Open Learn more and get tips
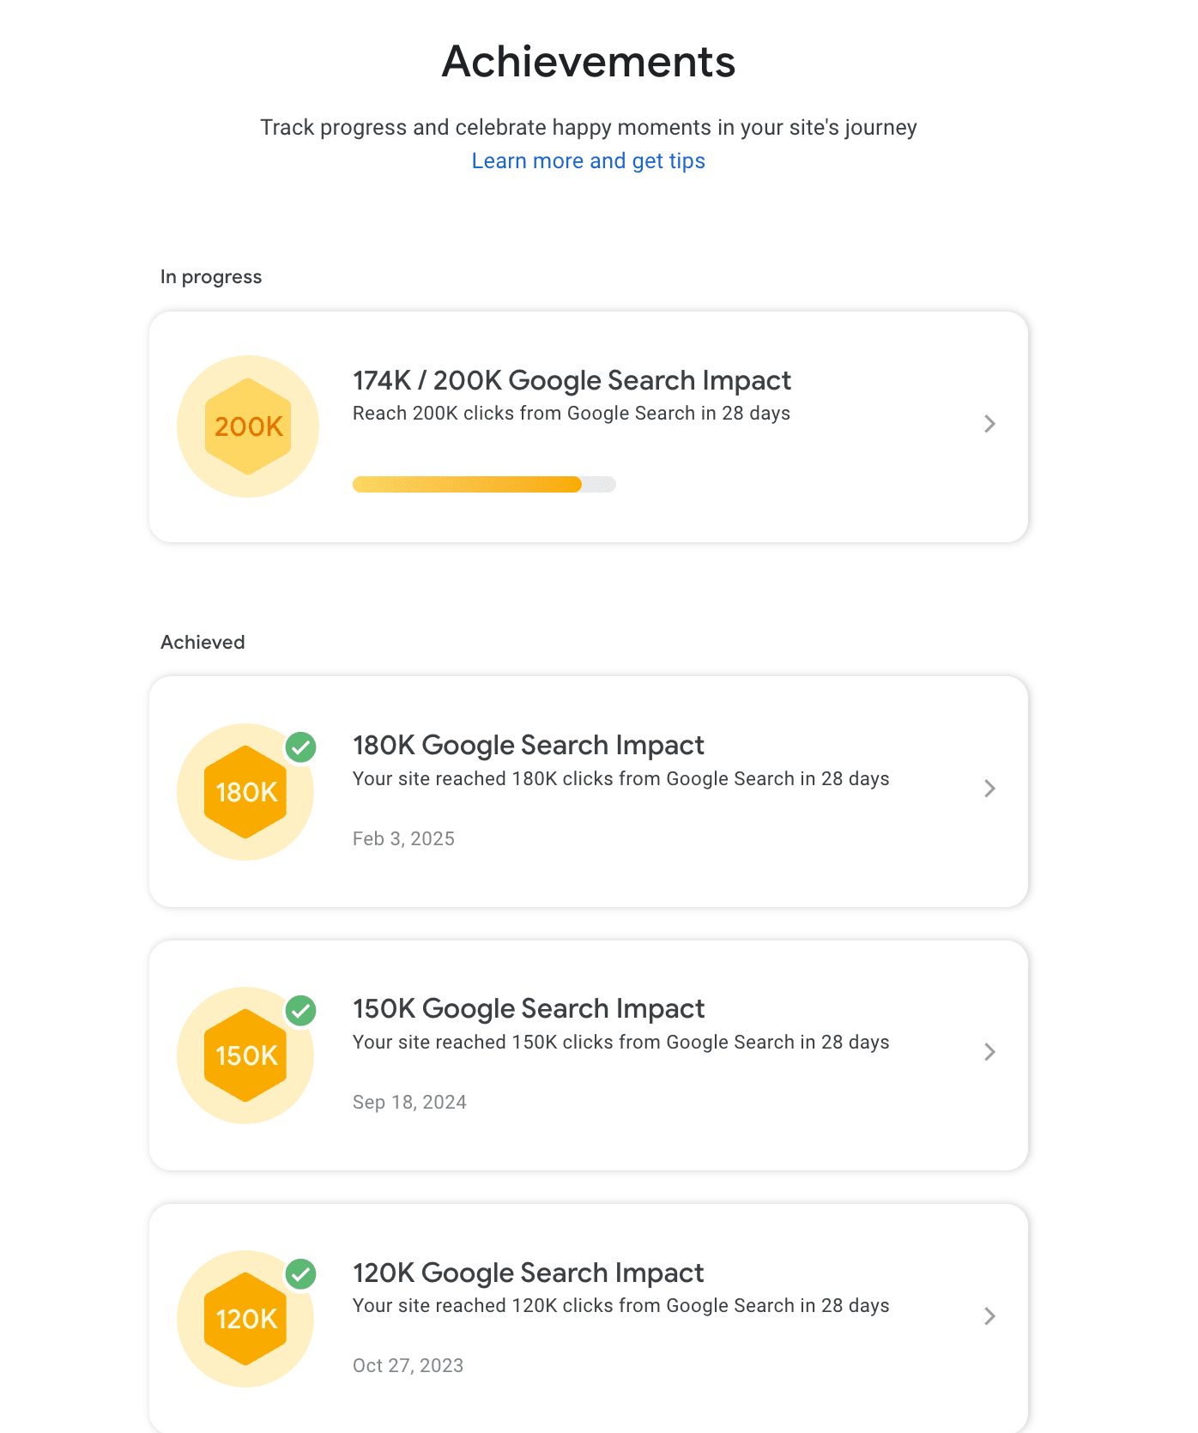Image resolution: width=1198 pixels, height=1433 pixels. 588,160
